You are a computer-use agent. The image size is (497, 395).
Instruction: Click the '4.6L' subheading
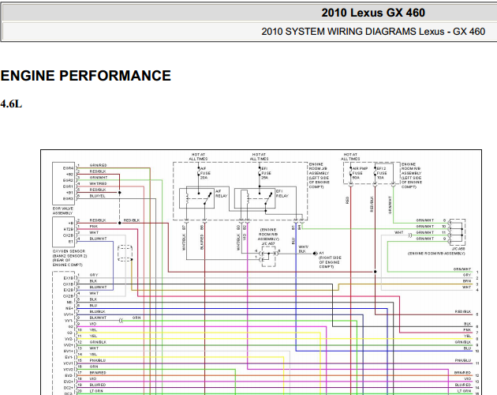[11, 103]
